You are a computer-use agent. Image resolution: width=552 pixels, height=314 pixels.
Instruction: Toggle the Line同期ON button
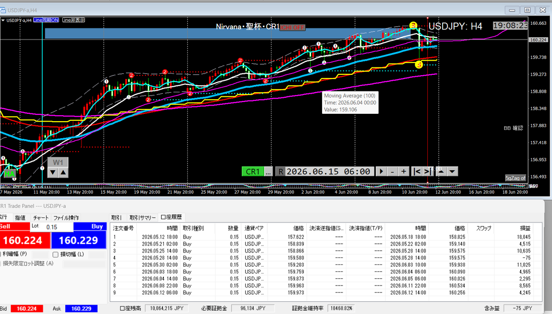point(46,20)
